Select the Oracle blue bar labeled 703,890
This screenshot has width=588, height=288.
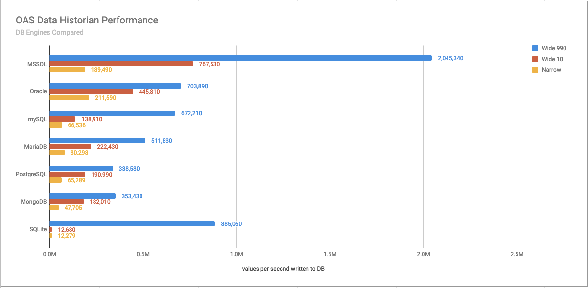(x=115, y=86)
